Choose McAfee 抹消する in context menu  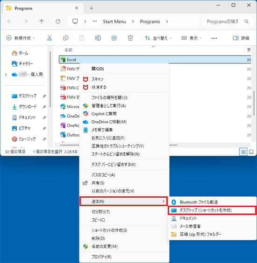pos(124,87)
